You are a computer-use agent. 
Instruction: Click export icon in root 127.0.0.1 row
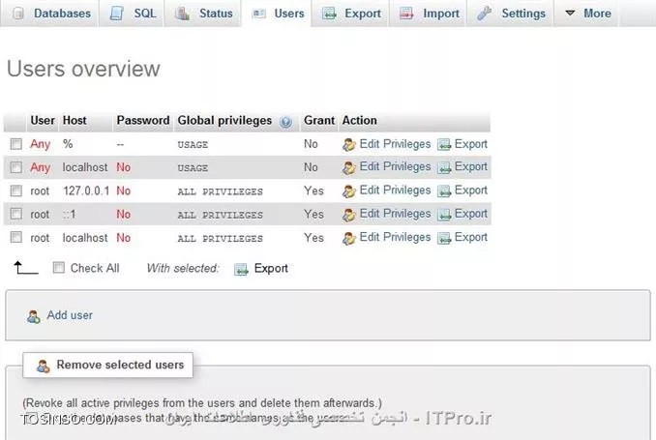[444, 191]
